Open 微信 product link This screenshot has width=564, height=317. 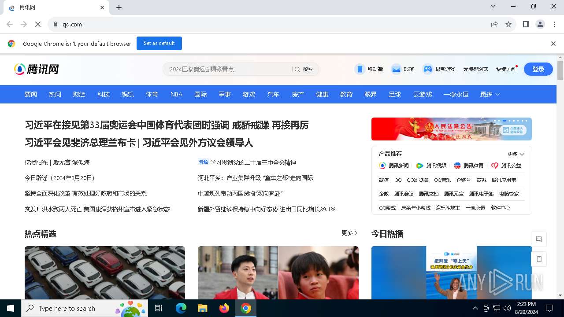pos(384,180)
